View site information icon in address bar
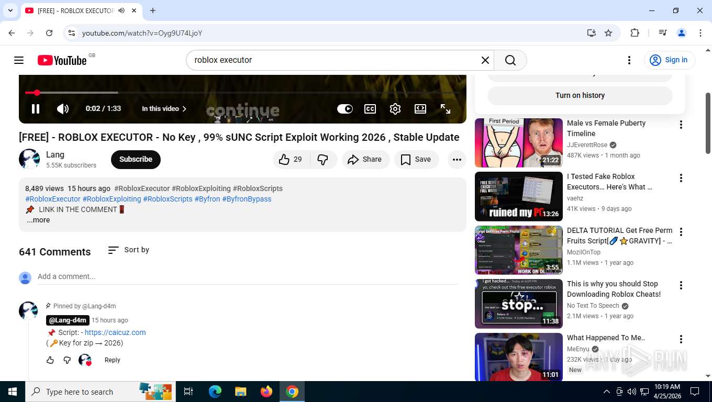This screenshot has height=402, width=712. coord(72,33)
